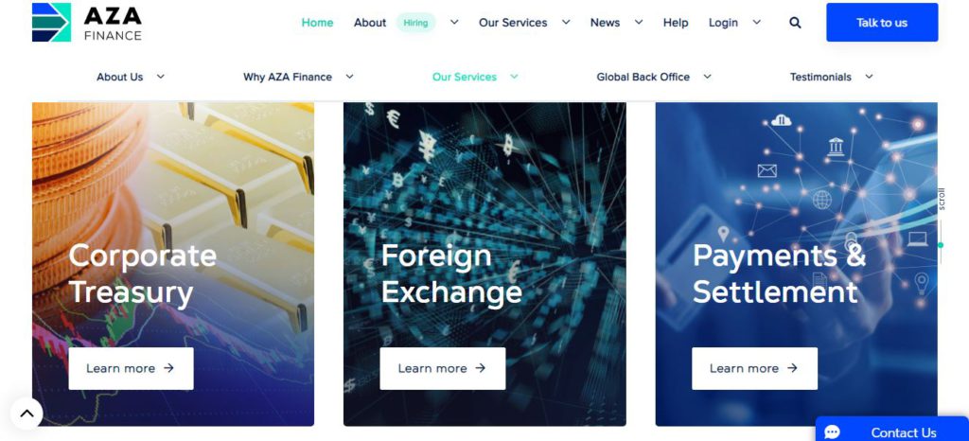
Task: Click the Contact Us chat bubble icon
Action: coord(833,432)
